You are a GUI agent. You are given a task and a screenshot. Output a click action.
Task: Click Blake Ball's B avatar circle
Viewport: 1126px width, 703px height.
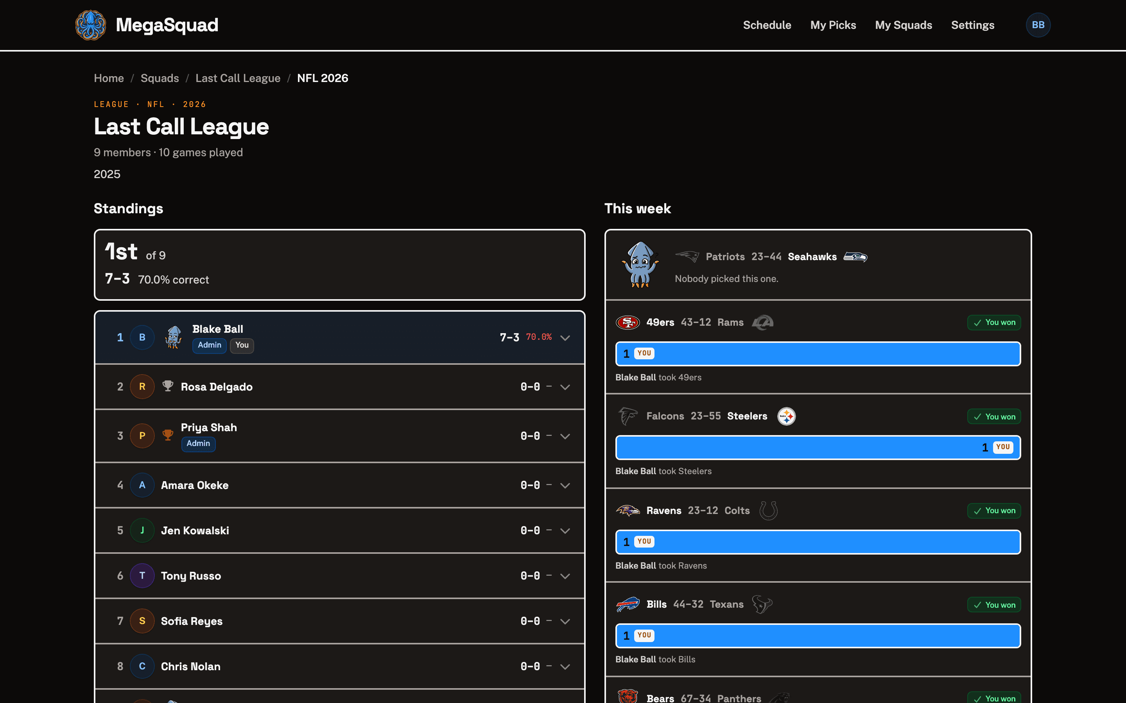coord(142,337)
